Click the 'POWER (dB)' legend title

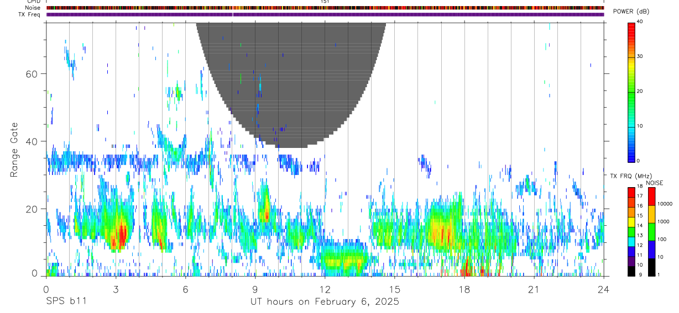[631, 12]
